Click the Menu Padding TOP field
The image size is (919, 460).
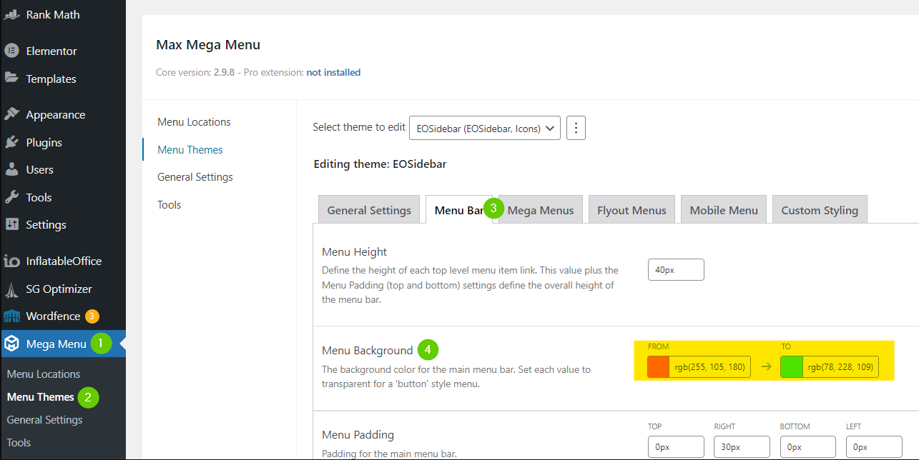pyautogui.click(x=676, y=447)
